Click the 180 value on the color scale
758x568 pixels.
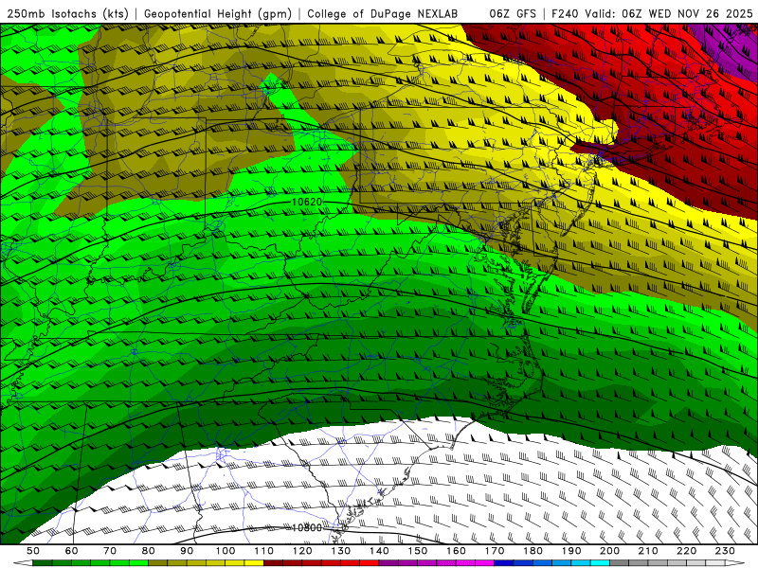(x=532, y=551)
